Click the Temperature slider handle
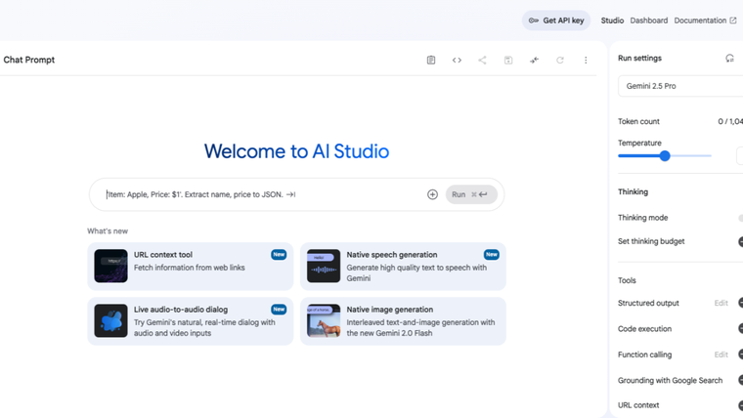Viewport: 743px width, 418px height. (665, 155)
